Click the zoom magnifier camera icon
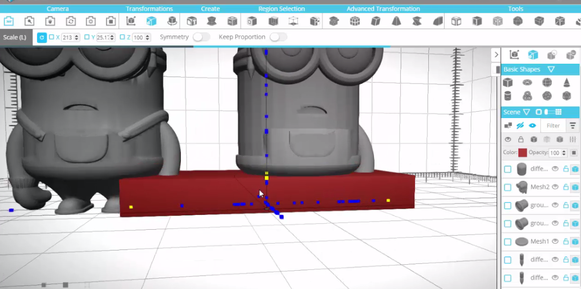Screen dimensions: 581x289 29,21
